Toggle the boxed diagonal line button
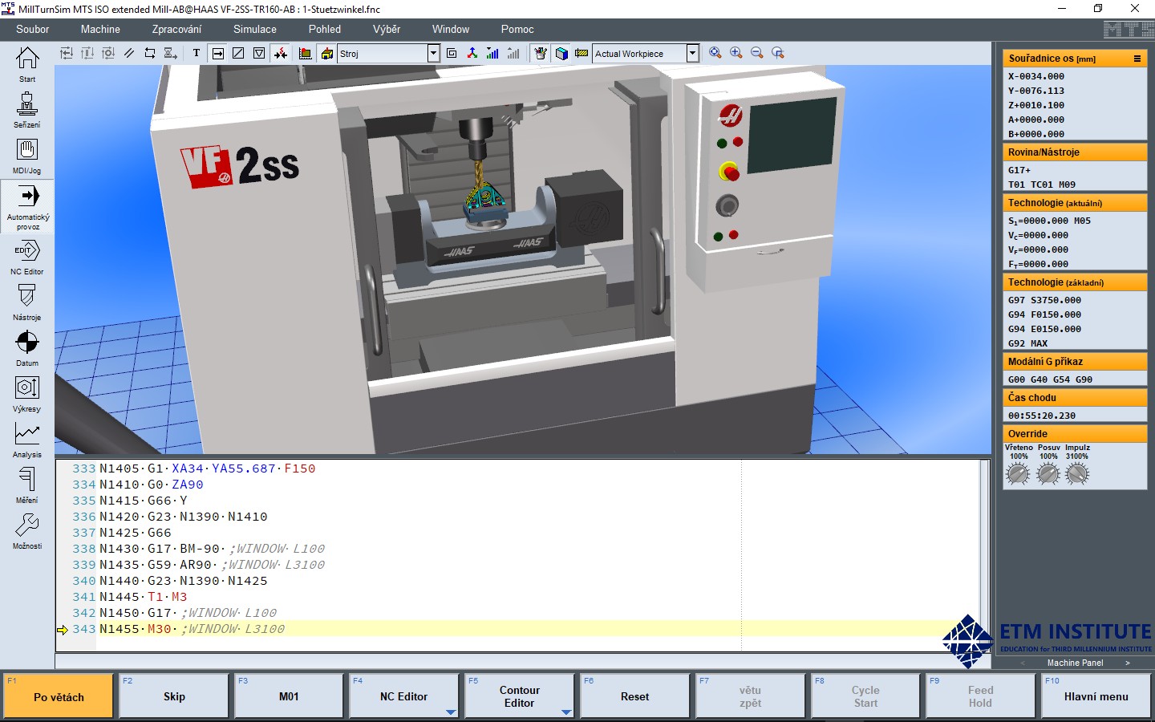The width and height of the screenshot is (1155, 722). point(238,53)
